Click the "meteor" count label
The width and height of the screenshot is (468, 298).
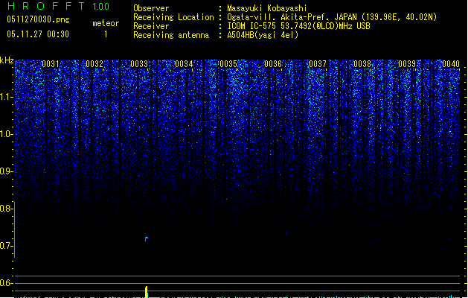[x=106, y=23]
